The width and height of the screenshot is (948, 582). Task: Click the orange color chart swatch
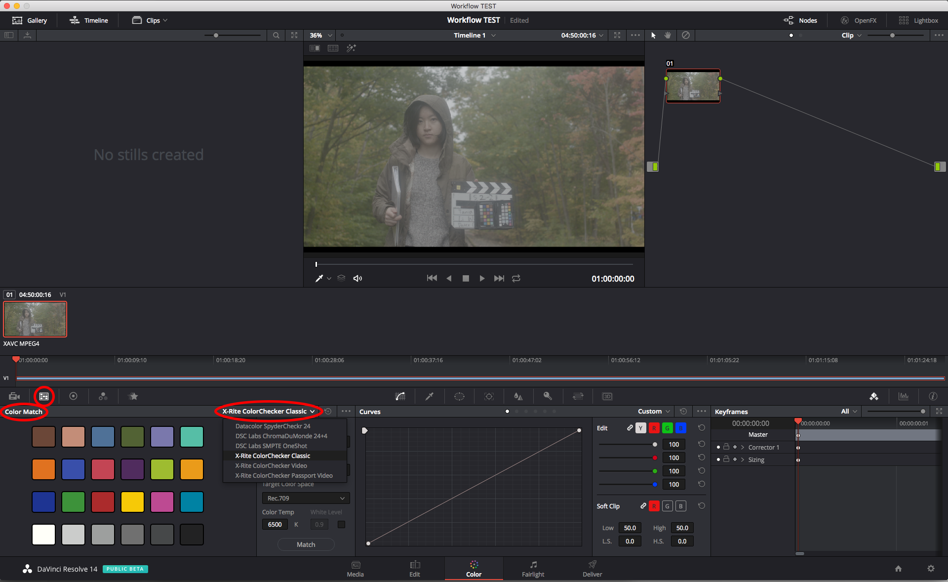[43, 469]
